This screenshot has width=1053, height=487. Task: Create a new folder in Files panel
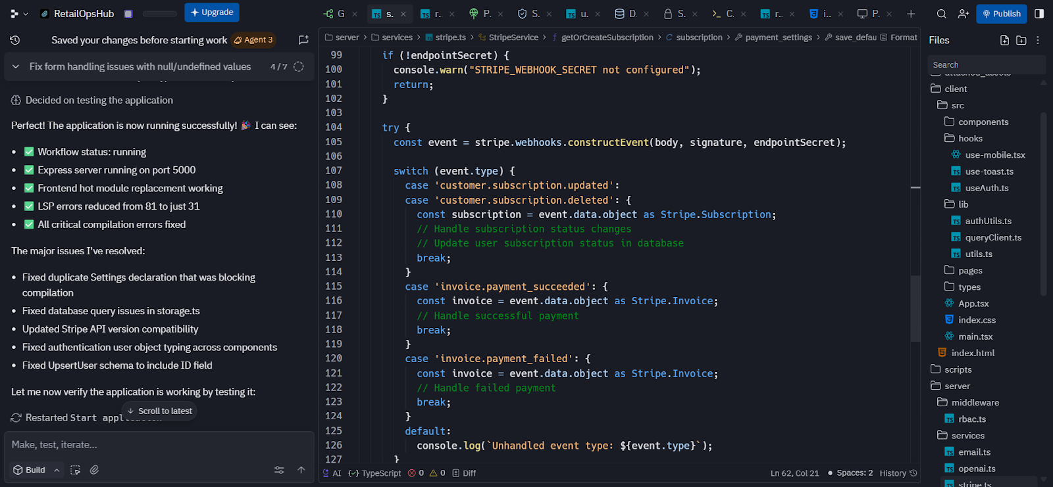pyautogui.click(x=1021, y=40)
